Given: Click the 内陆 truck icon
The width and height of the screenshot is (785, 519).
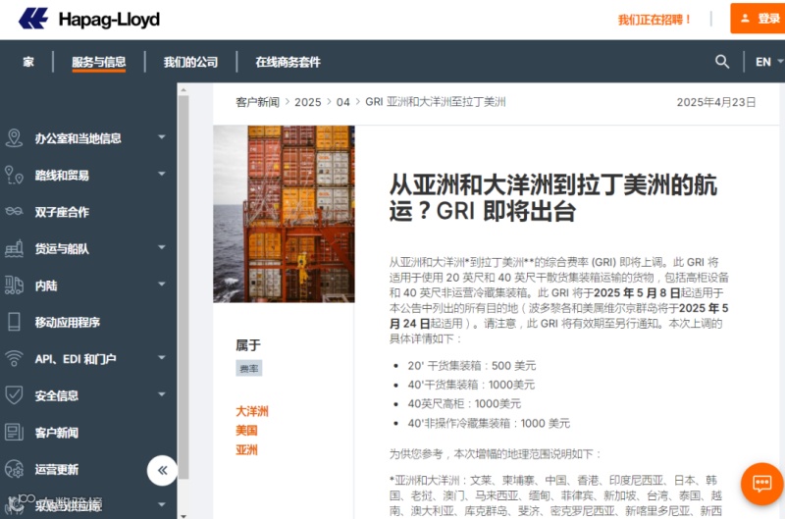Looking at the screenshot, I should click(x=14, y=285).
